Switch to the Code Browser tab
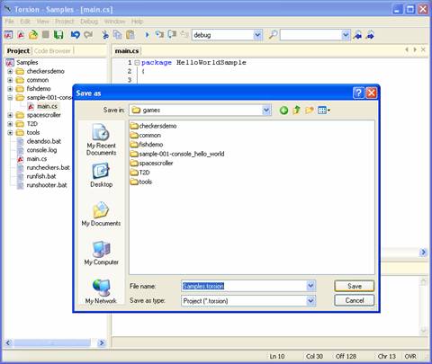Image resolution: width=432 pixels, height=364 pixels. (52, 51)
